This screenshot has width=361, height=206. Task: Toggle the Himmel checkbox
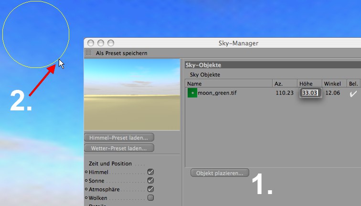[150, 172]
